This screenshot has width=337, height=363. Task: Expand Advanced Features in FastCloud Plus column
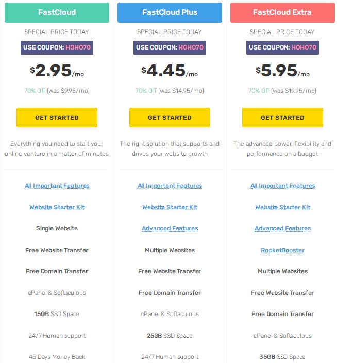click(170, 228)
